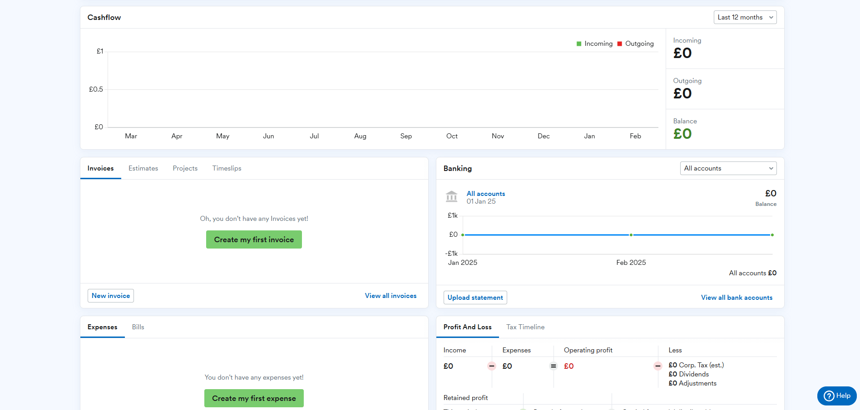Screen dimensions: 860x410
Task: Open the Projects tab
Action: tap(185, 168)
